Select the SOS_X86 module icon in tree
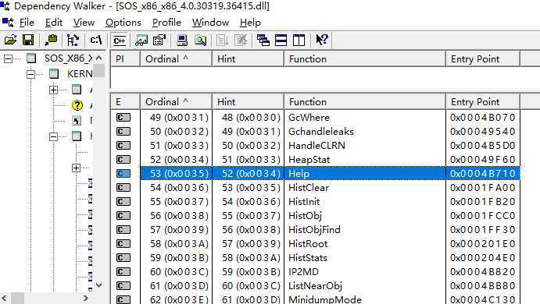Screen dimensions: 540x304 tap(31, 58)
